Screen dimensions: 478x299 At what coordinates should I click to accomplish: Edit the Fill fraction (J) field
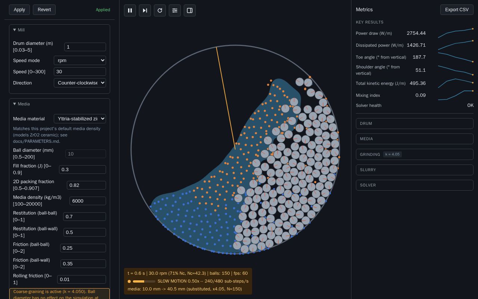tap(83, 169)
